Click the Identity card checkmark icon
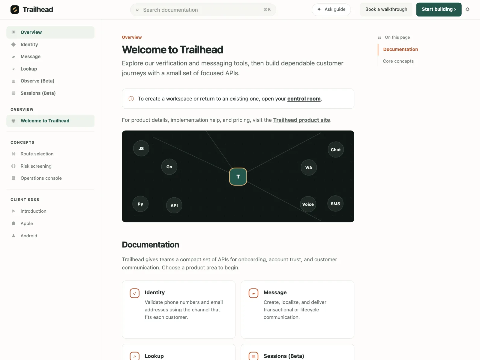Viewport: 480px width, 360px height. tap(135, 293)
